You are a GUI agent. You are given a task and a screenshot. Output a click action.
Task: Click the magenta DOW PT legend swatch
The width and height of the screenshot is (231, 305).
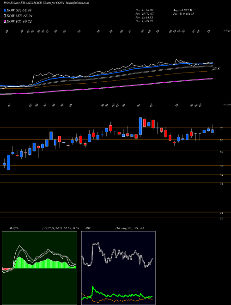(5, 21)
